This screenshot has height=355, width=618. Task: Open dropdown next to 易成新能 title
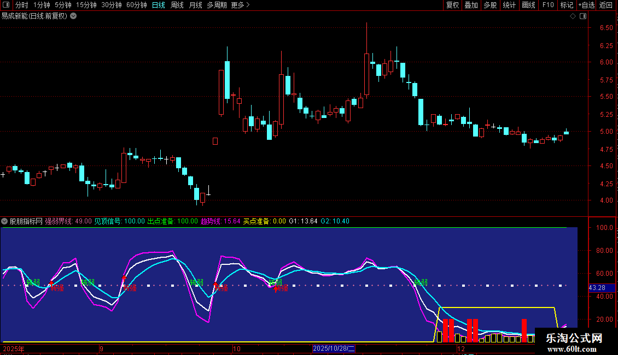(73, 16)
